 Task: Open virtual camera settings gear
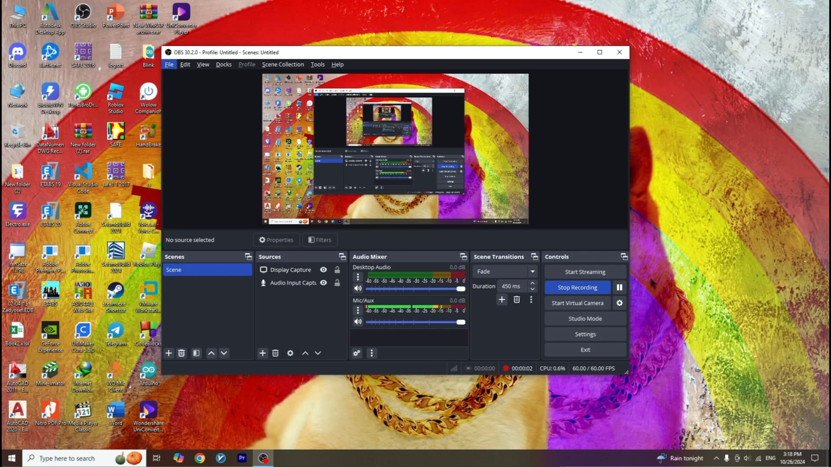[x=619, y=303]
